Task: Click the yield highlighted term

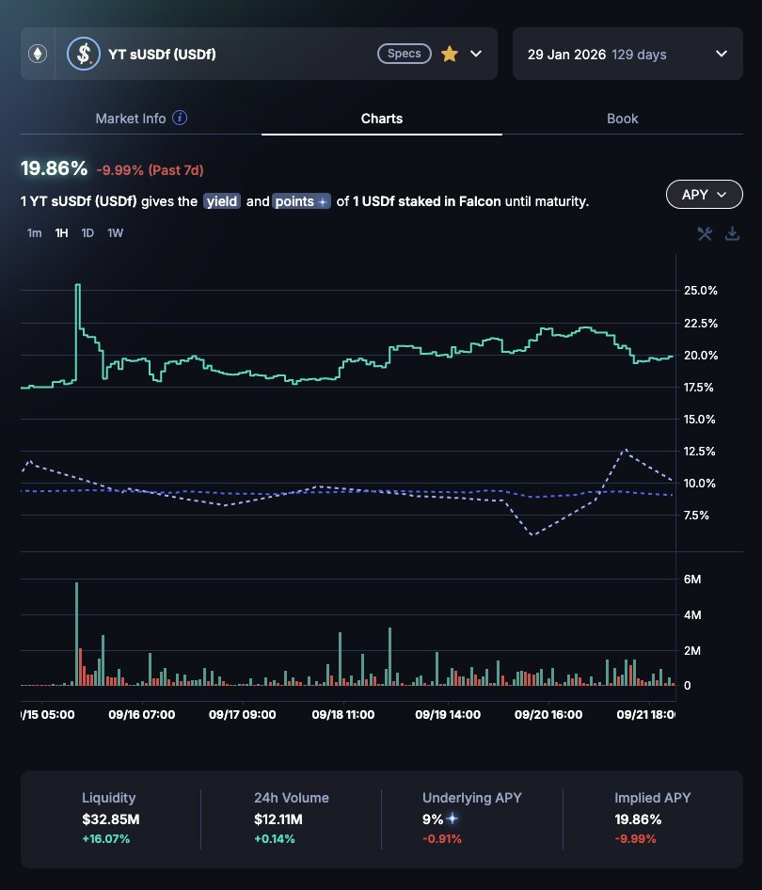Action: click(x=222, y=201)
